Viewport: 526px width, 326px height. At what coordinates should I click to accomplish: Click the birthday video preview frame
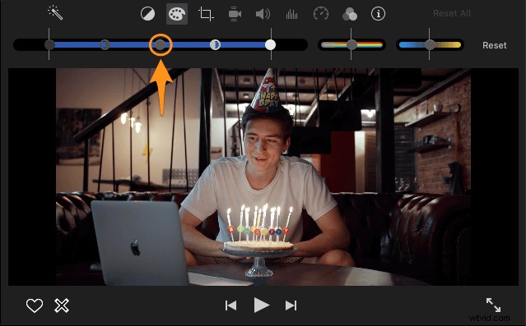(263, 177)
